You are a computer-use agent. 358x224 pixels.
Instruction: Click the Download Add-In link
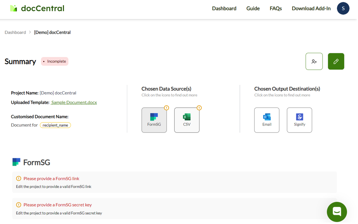click(x=311, y=8)
